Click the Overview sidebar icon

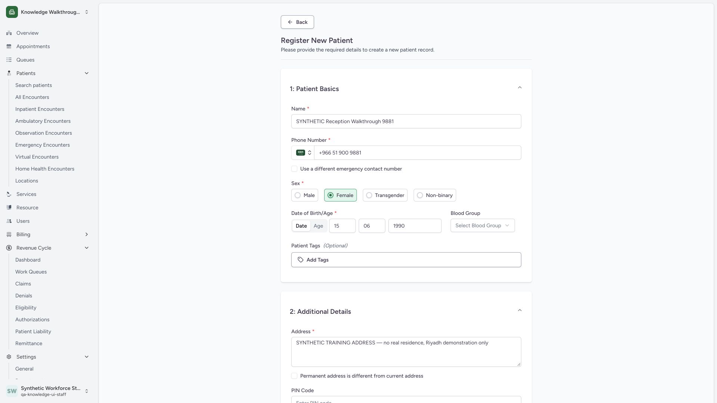(9, 33)
